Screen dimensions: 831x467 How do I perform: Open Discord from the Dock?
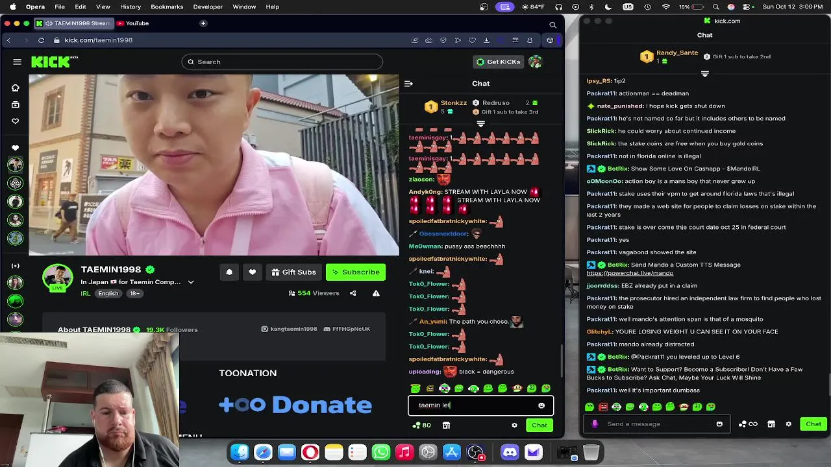tap(510, 452)
